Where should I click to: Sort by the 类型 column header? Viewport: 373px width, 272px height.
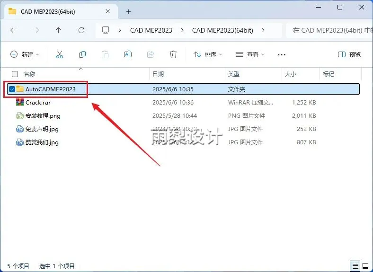[x=234, y=74]
